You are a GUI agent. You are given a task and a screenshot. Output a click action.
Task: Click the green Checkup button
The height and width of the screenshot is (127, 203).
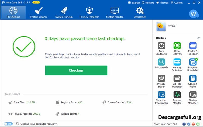click(x=76, y=70)
